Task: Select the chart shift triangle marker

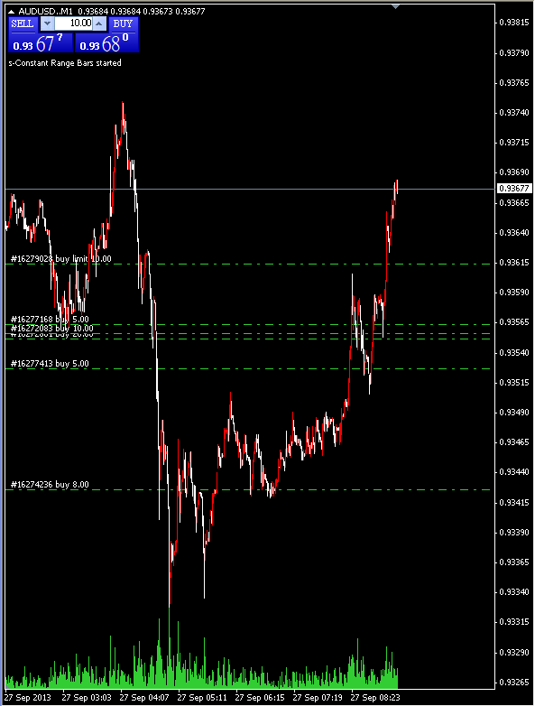Action: (395, 6)
